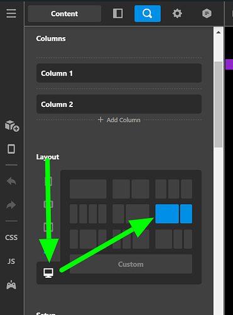Screen dimensions: 233x315
Task: Click the hexagon presets icon
Action: point(207,14)
